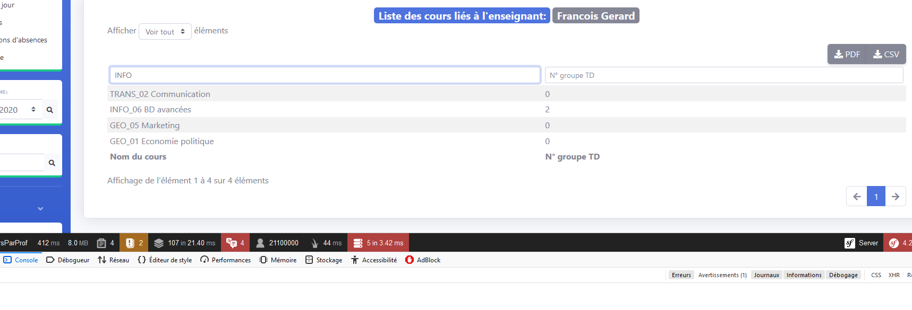Viewport: 912px width, 310px height.
Task: Open Symfony translation panel with 4 messages
Action: pos(235,243)
